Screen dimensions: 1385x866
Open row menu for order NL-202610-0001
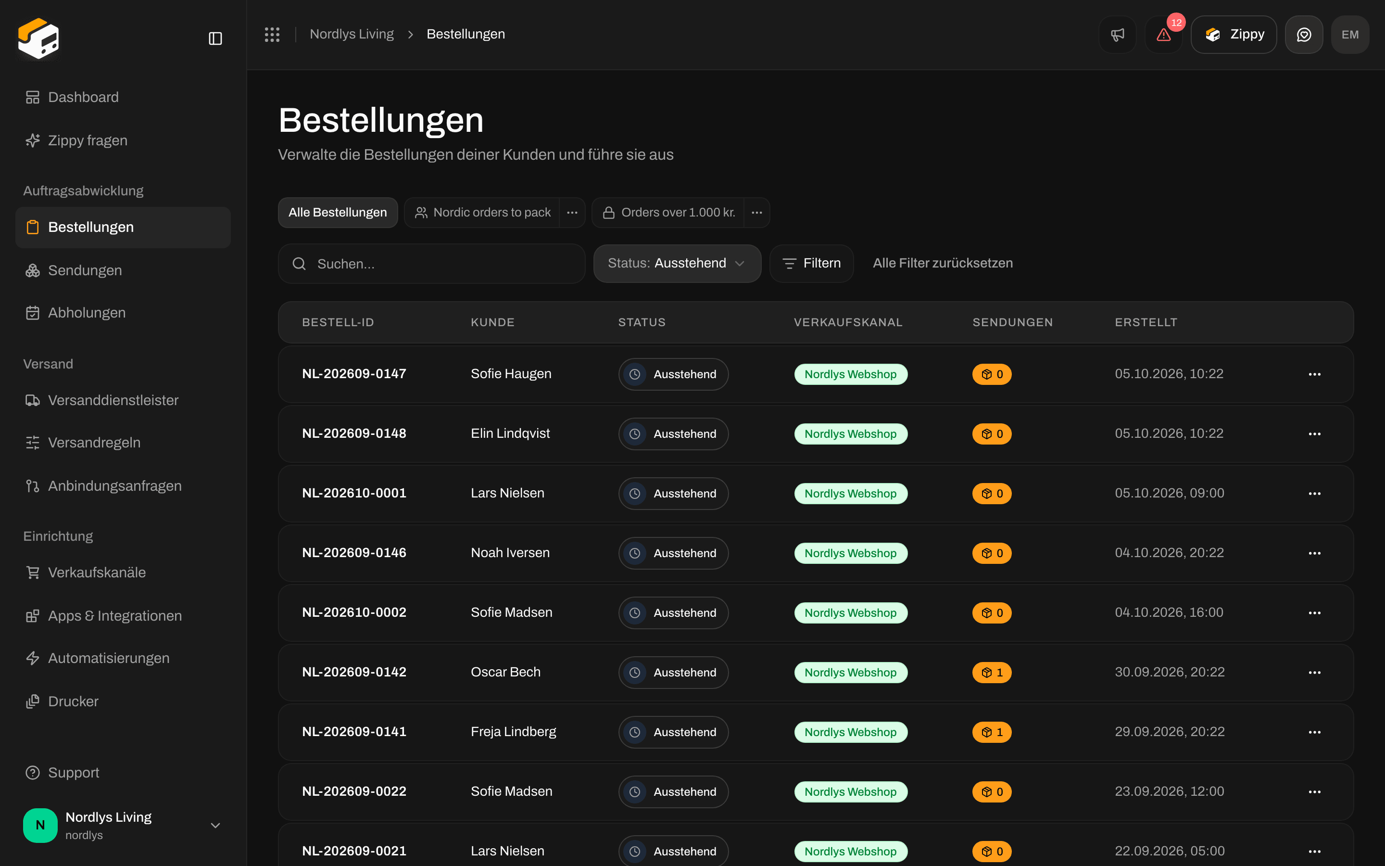coord(1315,494)
